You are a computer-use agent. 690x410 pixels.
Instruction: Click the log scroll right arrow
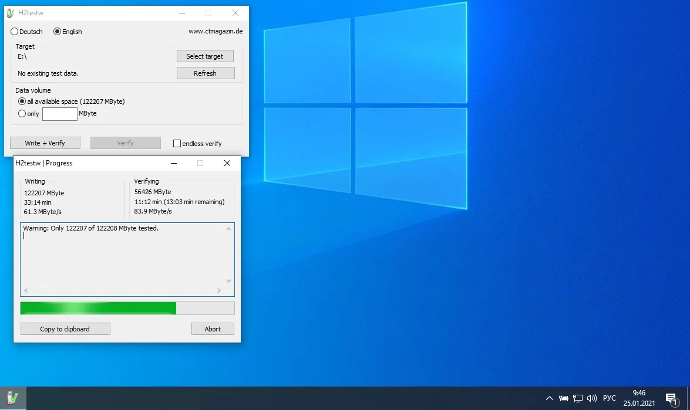click(218, 290)
